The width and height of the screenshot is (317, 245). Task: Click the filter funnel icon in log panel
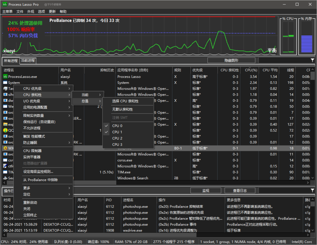point(312,190)
